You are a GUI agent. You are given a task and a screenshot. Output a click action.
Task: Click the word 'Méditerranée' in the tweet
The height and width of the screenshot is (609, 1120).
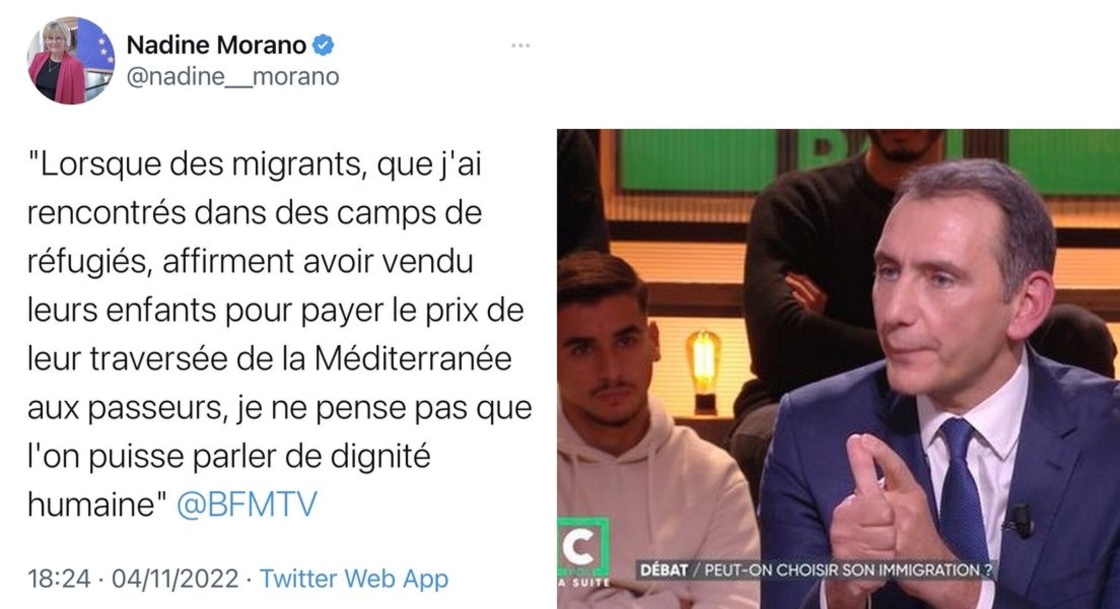pos(413,358)
